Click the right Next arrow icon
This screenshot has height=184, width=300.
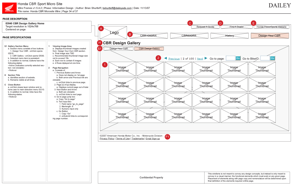tap(206, 58)
